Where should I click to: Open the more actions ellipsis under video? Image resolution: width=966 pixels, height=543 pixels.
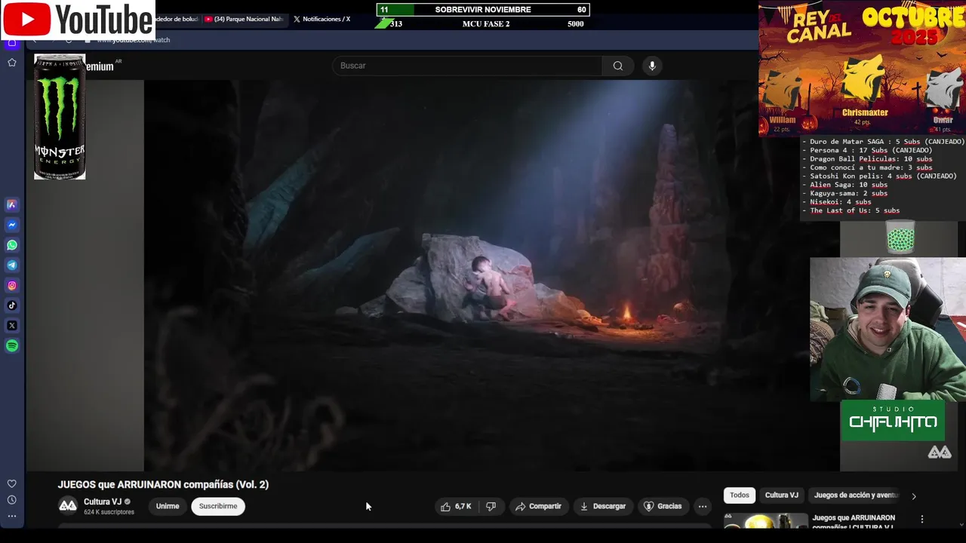pyautogui.click(x=703, y=506)
